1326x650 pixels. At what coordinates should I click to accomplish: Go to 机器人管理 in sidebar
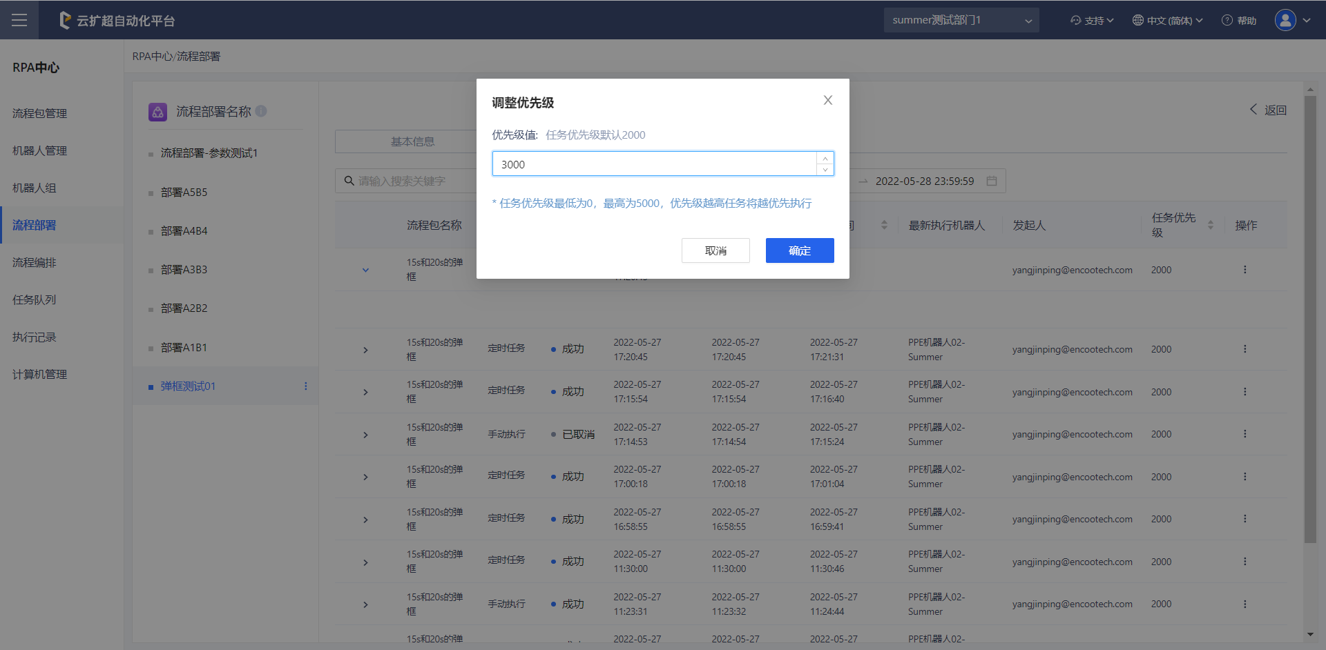point(40,150)
